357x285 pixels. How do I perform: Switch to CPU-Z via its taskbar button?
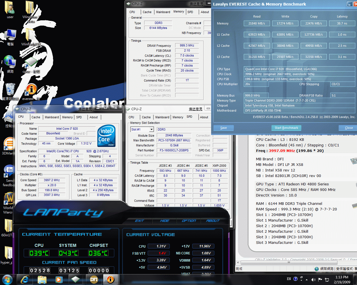76,279
